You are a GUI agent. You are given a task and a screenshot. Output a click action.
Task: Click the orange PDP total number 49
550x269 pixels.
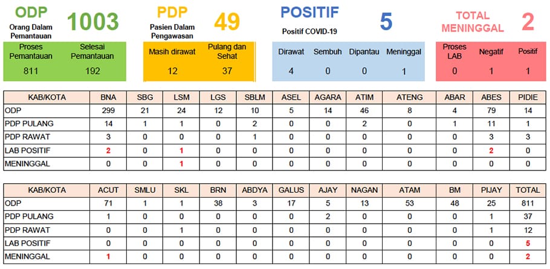coord(227,22)
